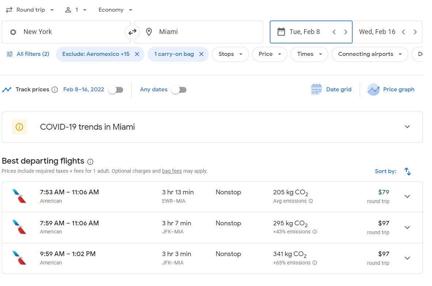432x286 pixels.
Task: Open the Round trip type dropdown
Action: (x=30, y=10)
